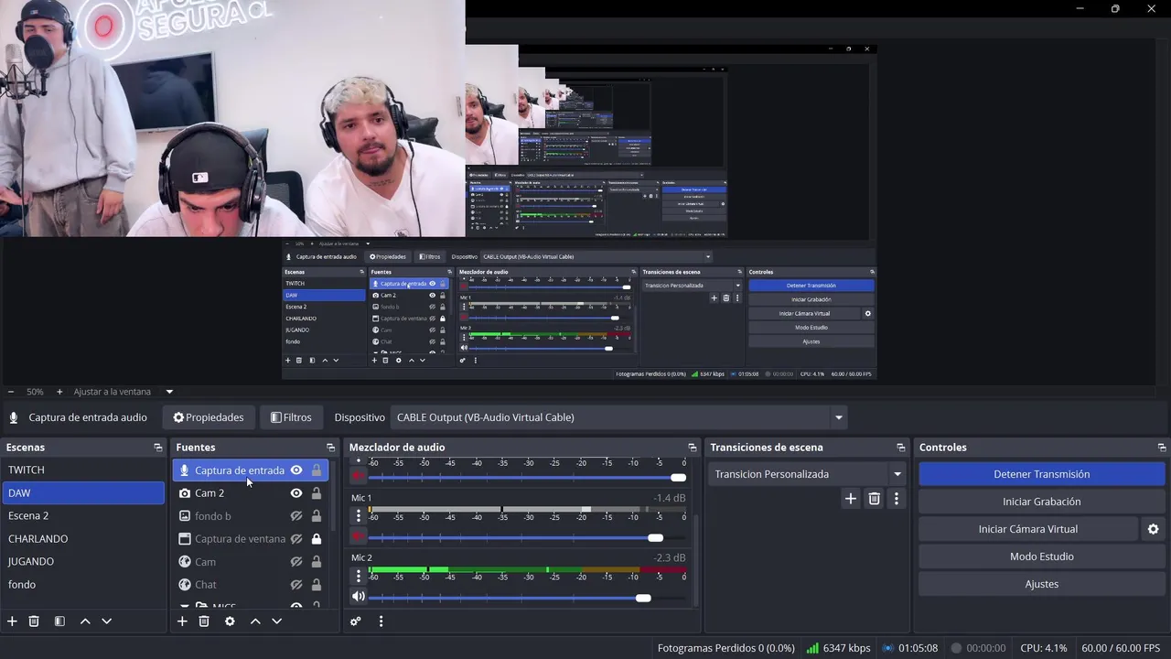Select the fondo scene
Image resolution: width=1171 pixels, height=659 pixels.
[x=82, y=584]
